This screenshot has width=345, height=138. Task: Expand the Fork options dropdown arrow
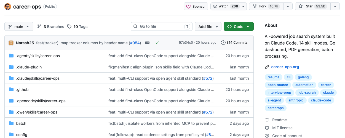(288, 6)
